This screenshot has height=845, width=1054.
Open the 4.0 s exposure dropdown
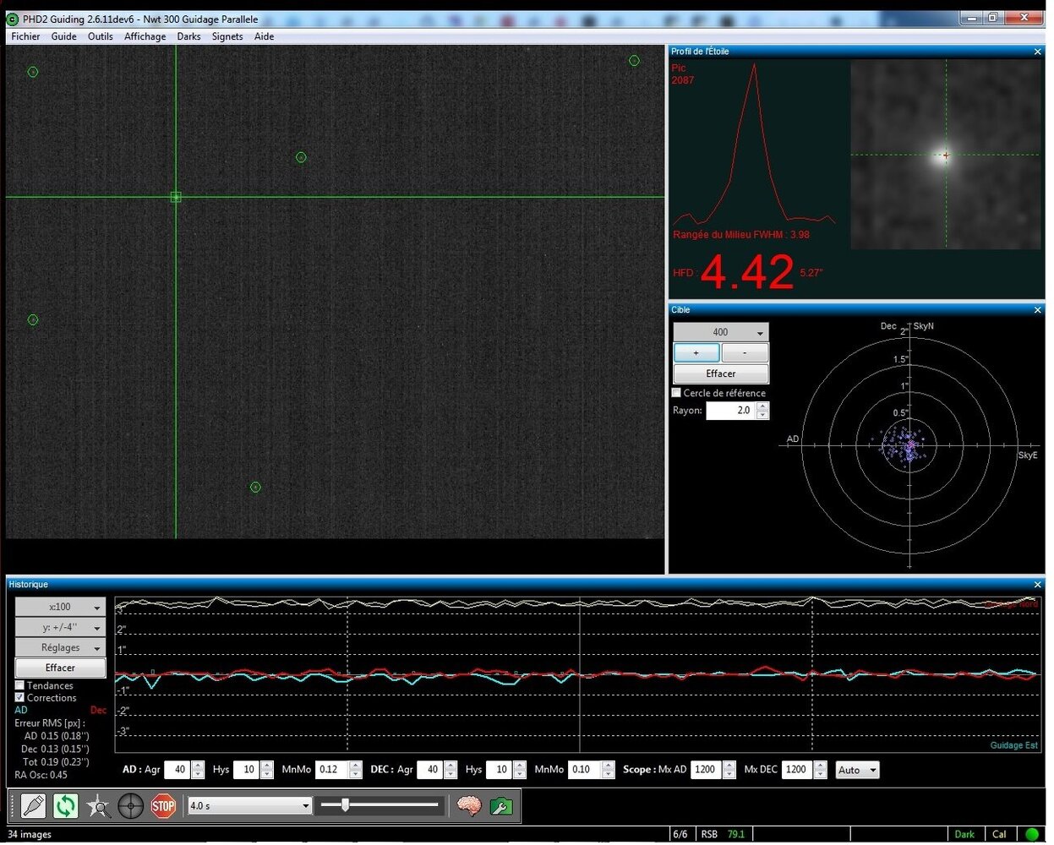click(x=249, y=806)
